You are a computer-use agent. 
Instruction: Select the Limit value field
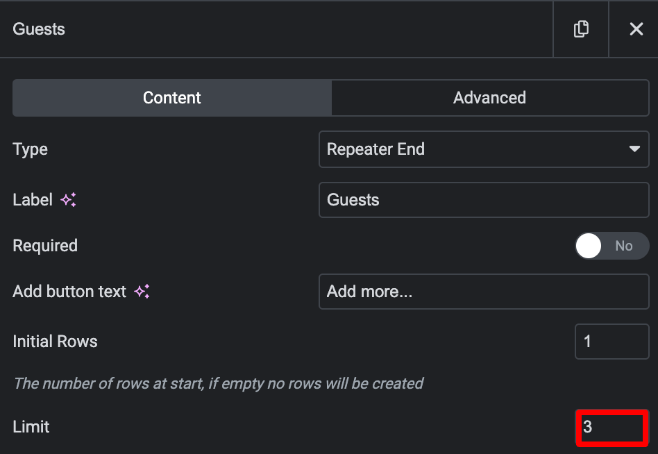[x=611, y=427]
